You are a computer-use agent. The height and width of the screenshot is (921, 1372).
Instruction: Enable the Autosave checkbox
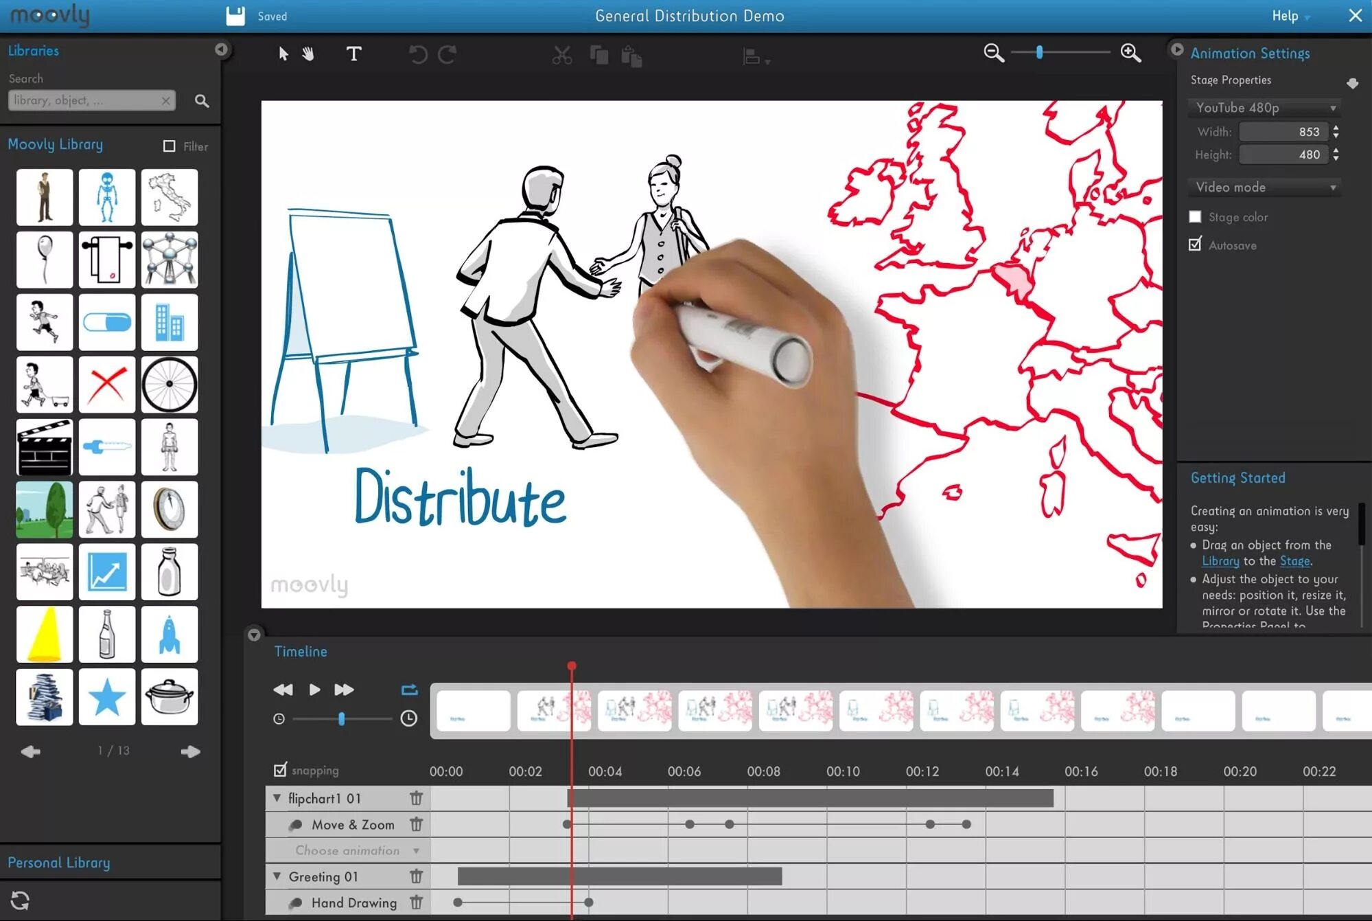point(1196,245)
